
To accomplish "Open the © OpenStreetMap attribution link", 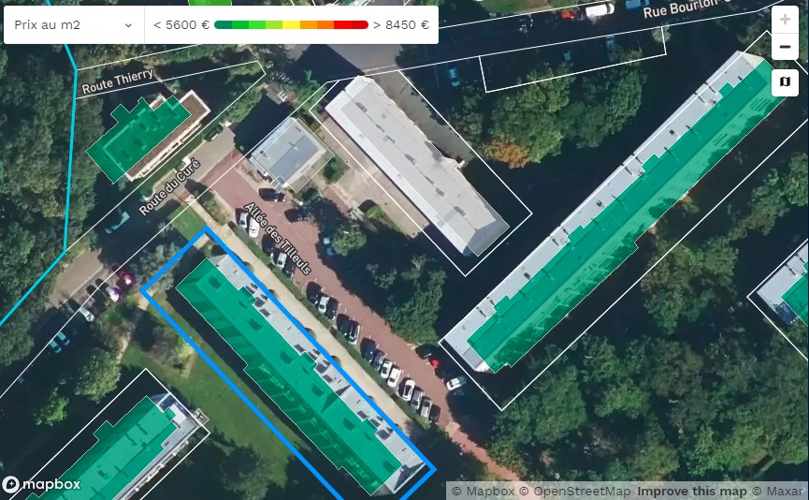I will click(x=576, y=491).
